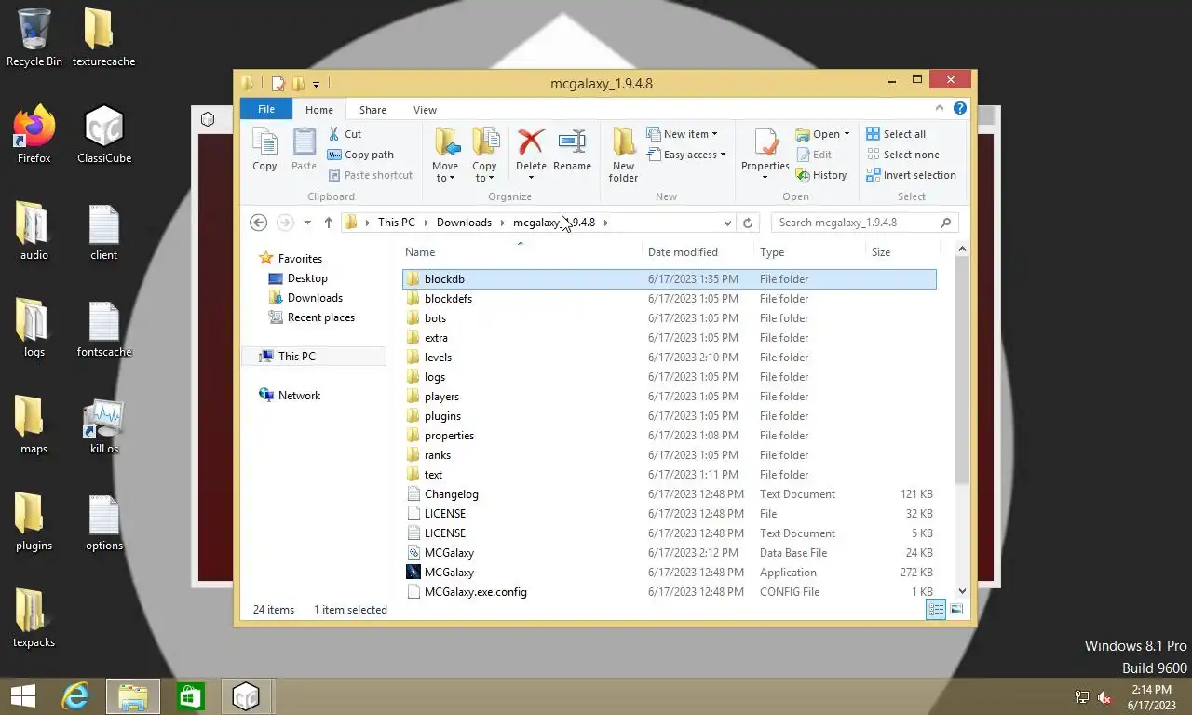Open the File menu tab
The height and width of the screenshot is (715, 1192).
(266, 109)
